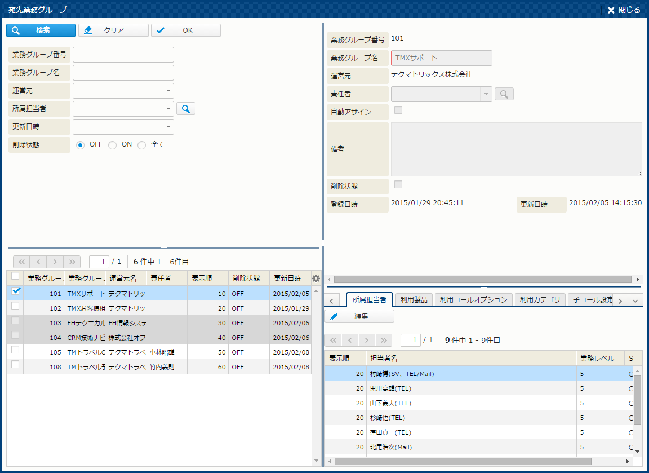
Task: Select the ON radio for 削除状態
Action: 113,145
